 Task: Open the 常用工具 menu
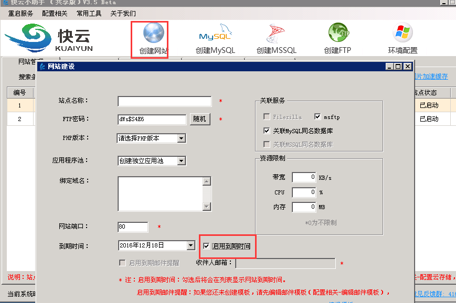coord(89,14)
